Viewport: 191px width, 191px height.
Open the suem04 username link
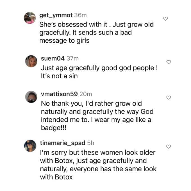[x=53, y=58]
